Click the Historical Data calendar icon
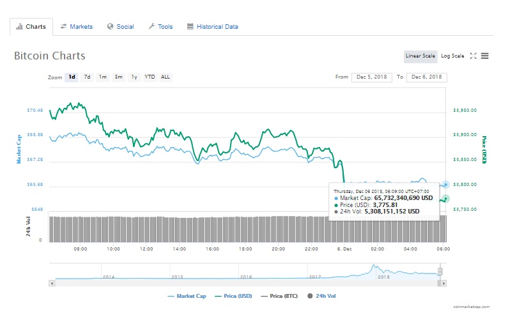 [190, 26]
